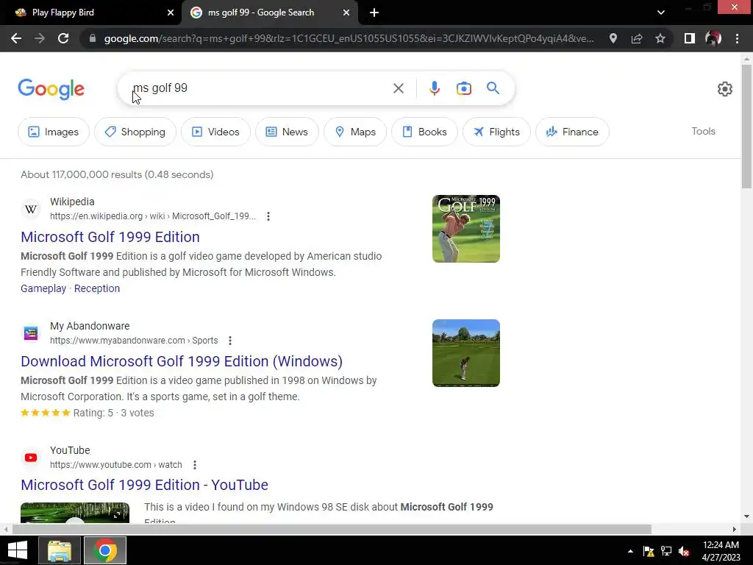
Task: View site information via padlock icon
Action: coord(93,38)
